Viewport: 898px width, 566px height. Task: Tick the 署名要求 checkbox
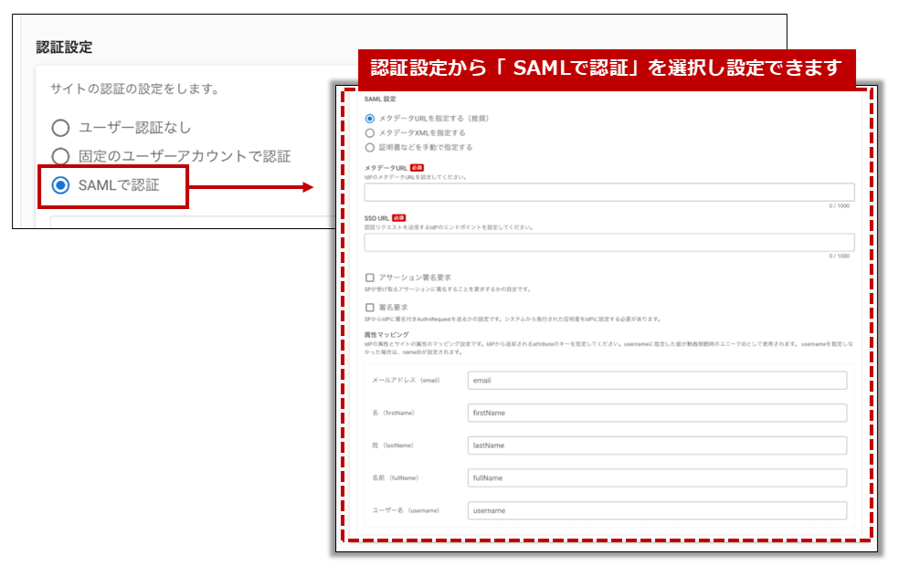click(370, 308)
